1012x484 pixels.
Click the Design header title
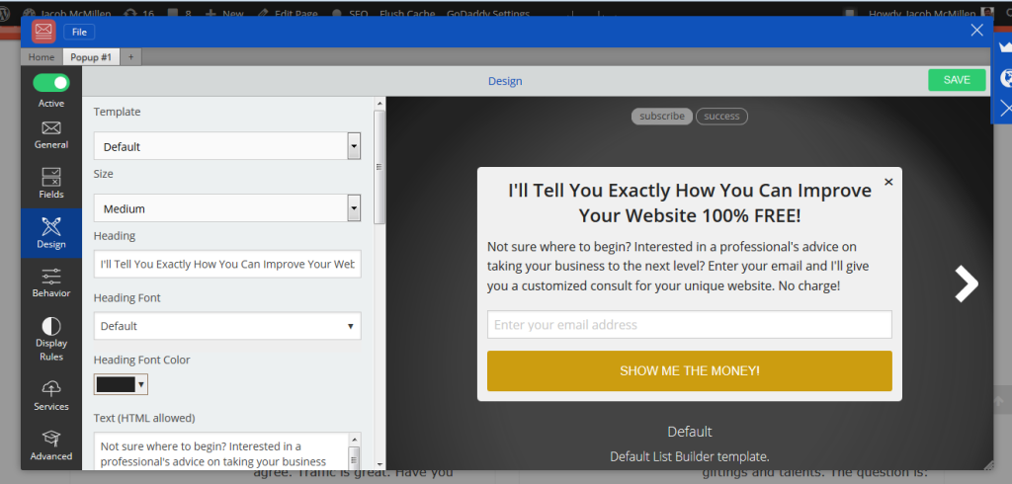click(505, 81)
